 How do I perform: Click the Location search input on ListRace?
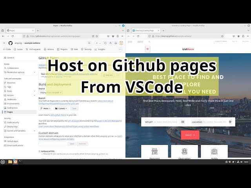point(215,122)
